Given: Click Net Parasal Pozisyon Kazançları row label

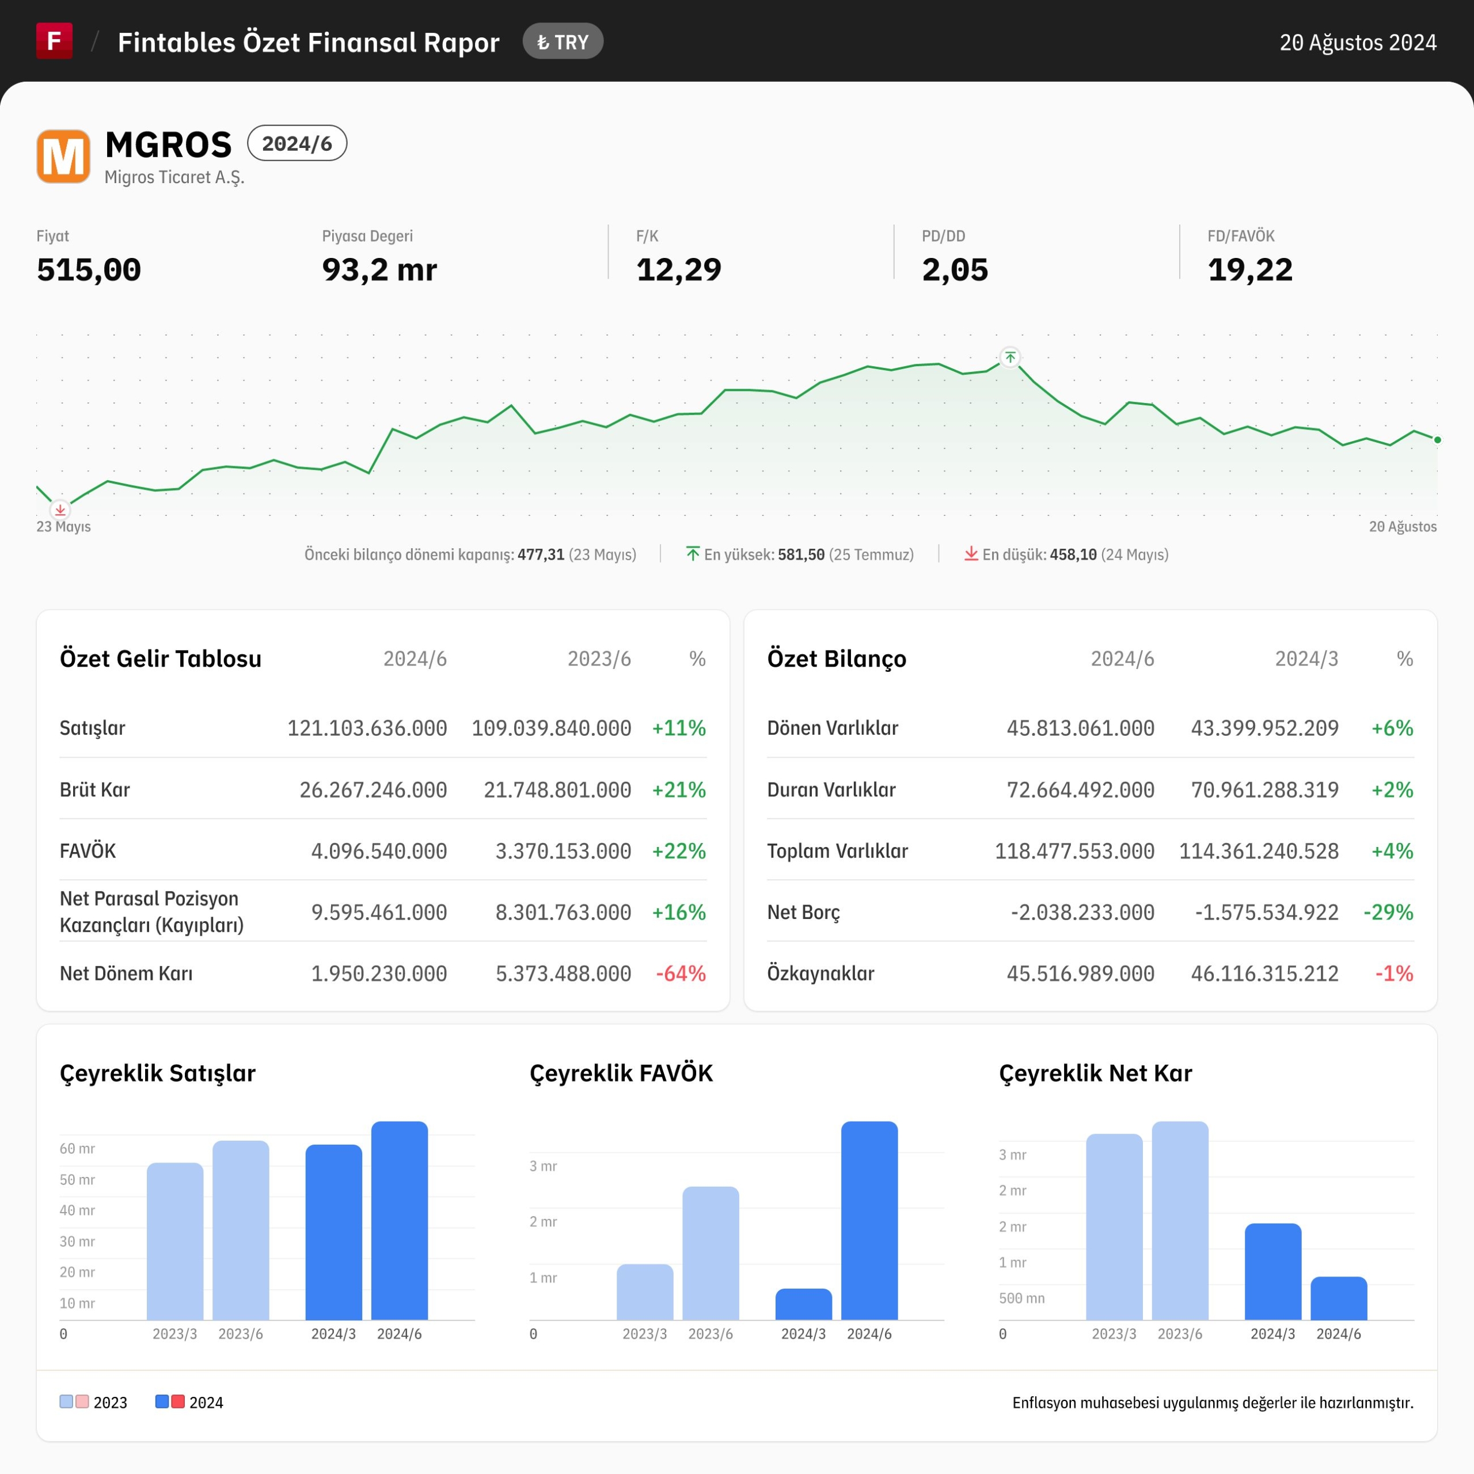Looking at the screenshot, I should pyautogui.click(x=152, y=911).
